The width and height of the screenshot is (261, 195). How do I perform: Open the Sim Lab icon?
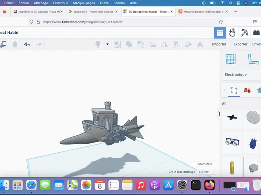coord(232,32)
